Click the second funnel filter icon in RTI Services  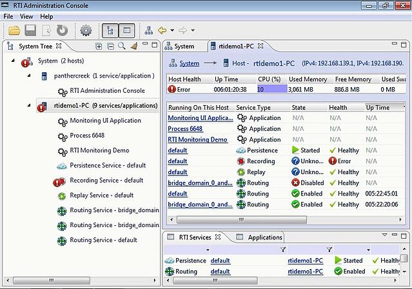pyautogui.click(x=329, y=250)
